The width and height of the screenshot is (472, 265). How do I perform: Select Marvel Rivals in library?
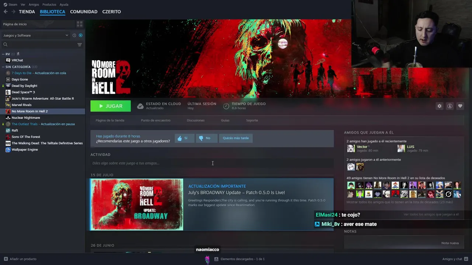click(21, 105)
